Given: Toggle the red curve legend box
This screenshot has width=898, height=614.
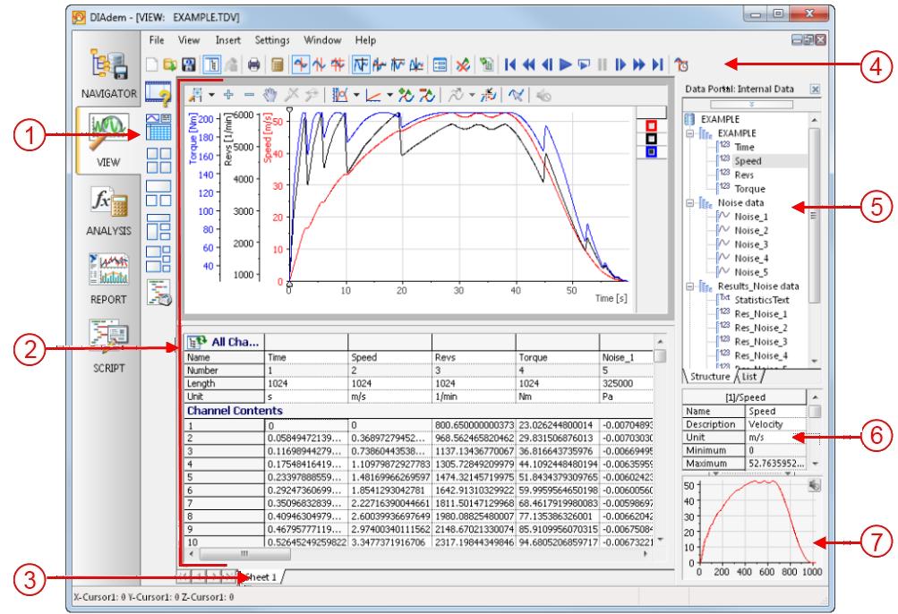Looking at the screenshot, I should pos(651,124).
